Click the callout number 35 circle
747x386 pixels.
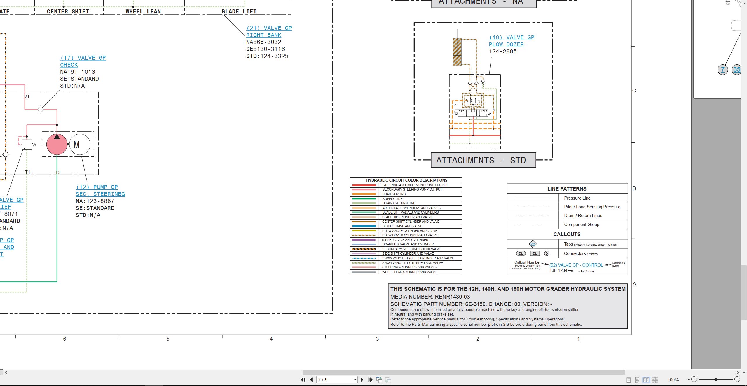coord(737,70)
